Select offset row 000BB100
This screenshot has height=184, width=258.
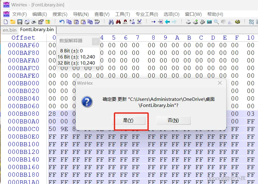(24, 144)
